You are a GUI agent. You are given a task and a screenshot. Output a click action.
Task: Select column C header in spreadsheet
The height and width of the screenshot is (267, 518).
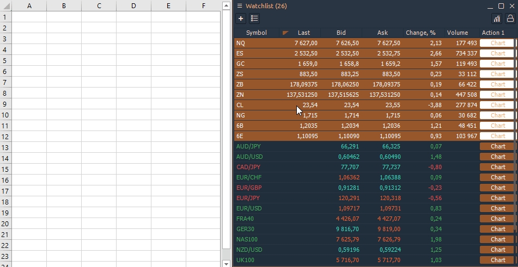coord(99,5)
